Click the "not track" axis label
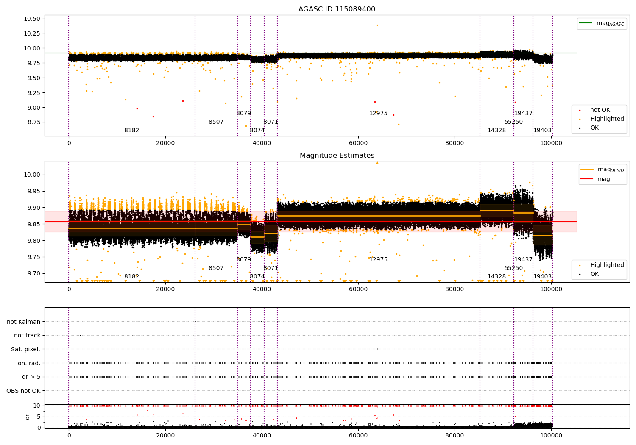Viewport: 636px width, 445px height. pos(27,336)
